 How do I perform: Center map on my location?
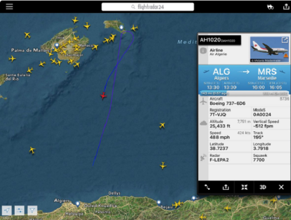point(7,210)
